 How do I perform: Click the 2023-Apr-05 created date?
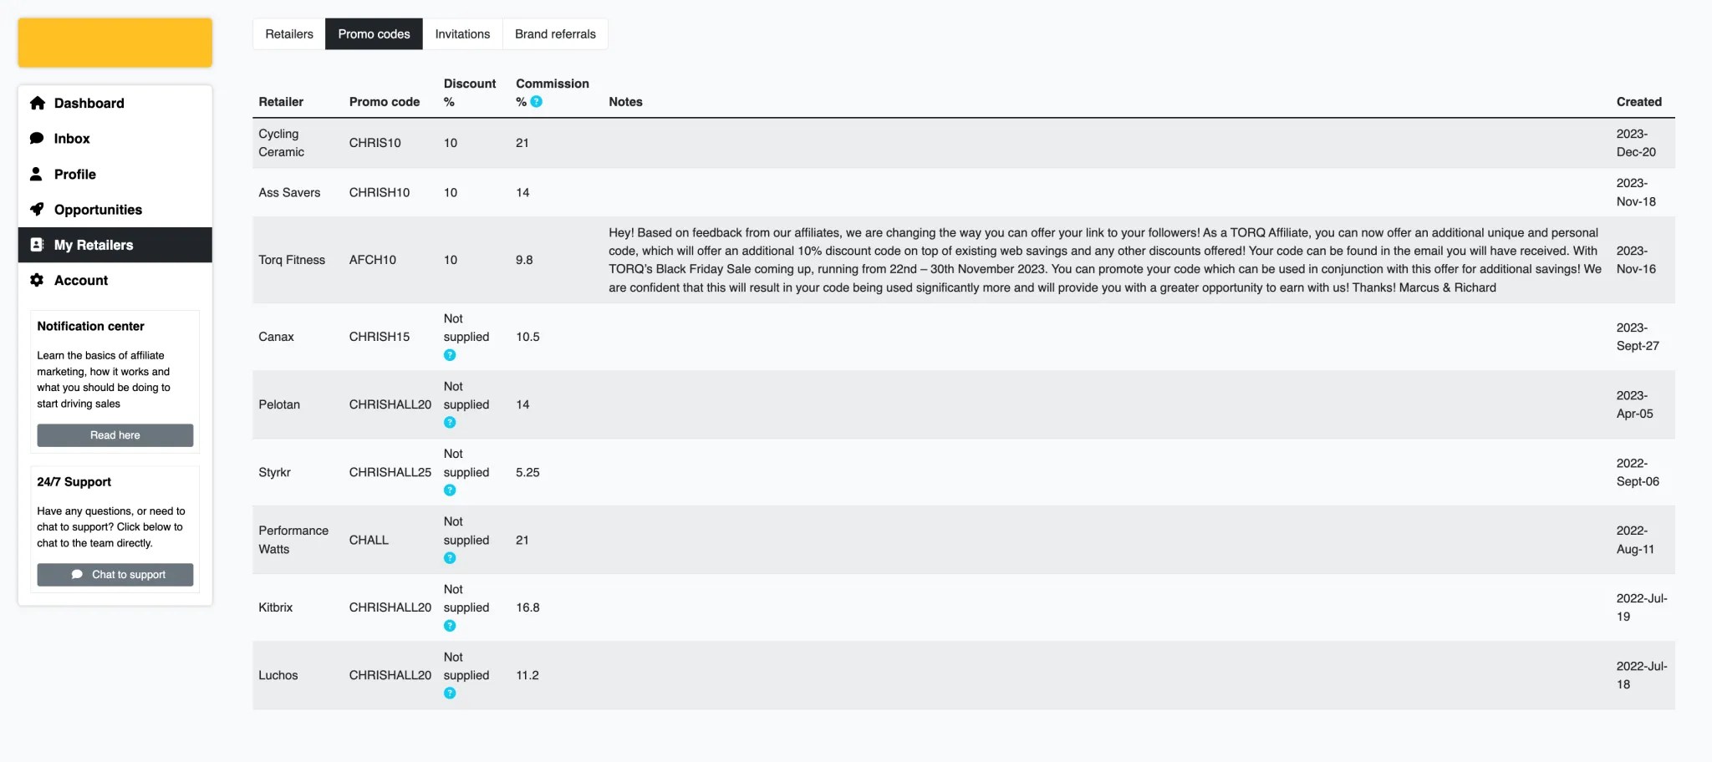coord(1634,404)
